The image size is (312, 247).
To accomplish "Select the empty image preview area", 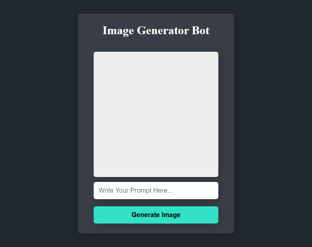I will tap(156, 114).
